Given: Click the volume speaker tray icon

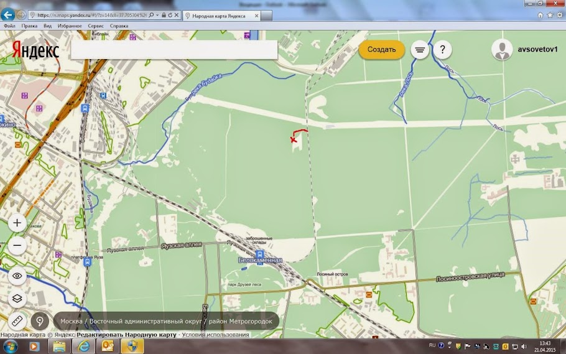Looking at the screenshot, I should [x=524, y=347].
